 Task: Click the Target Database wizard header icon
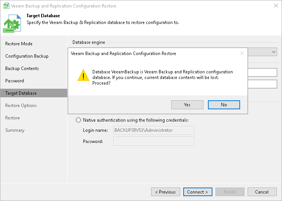tap(12, 24)
